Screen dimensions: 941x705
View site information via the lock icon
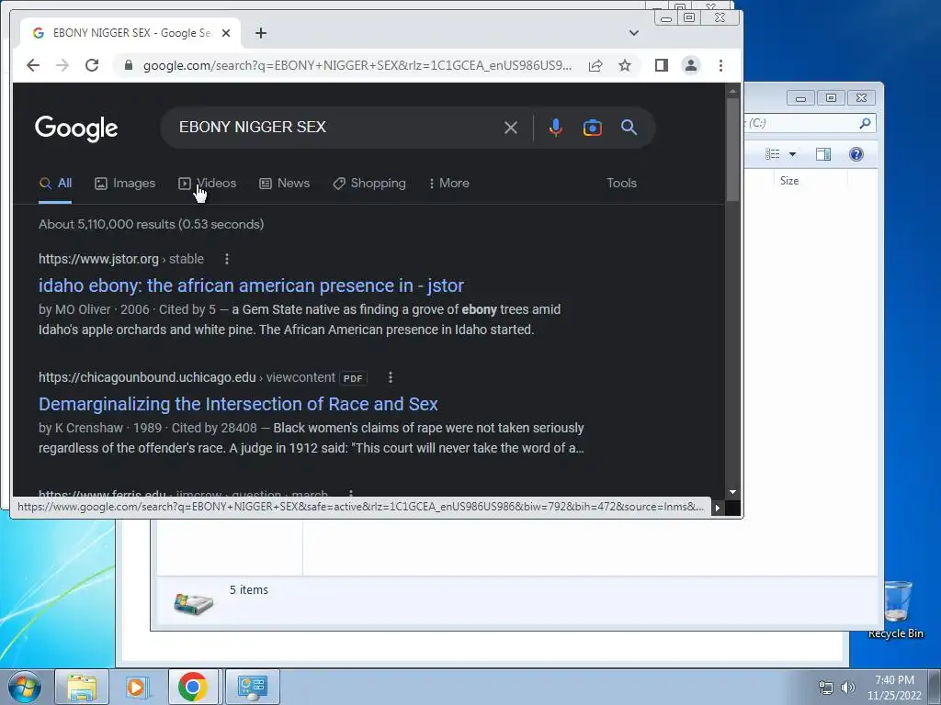[128, 65]
